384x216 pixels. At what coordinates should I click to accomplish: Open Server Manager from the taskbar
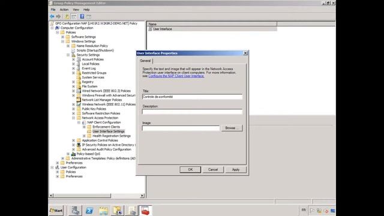pyautogui.click(x=75, y=211)
